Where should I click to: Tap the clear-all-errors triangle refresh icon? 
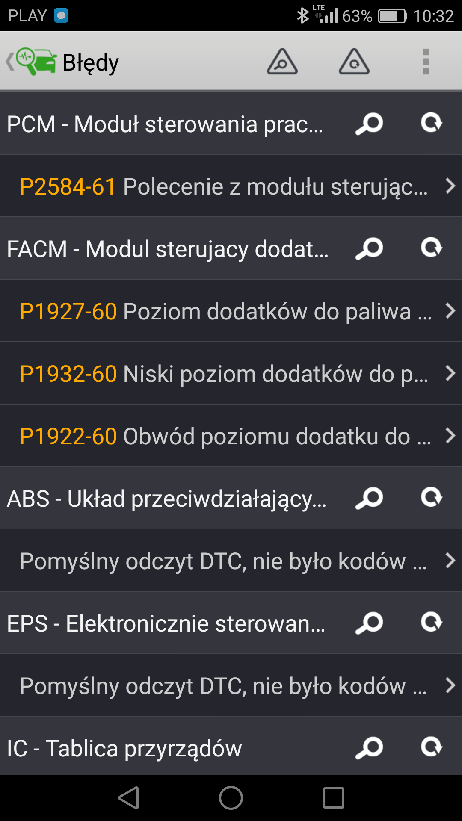click(x=354, y=62)
